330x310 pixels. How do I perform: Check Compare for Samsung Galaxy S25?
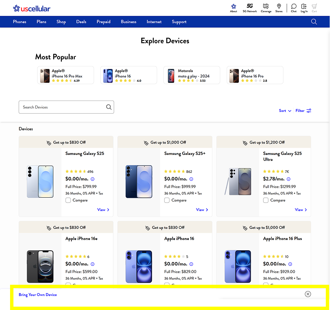click(x=68, y=200)
